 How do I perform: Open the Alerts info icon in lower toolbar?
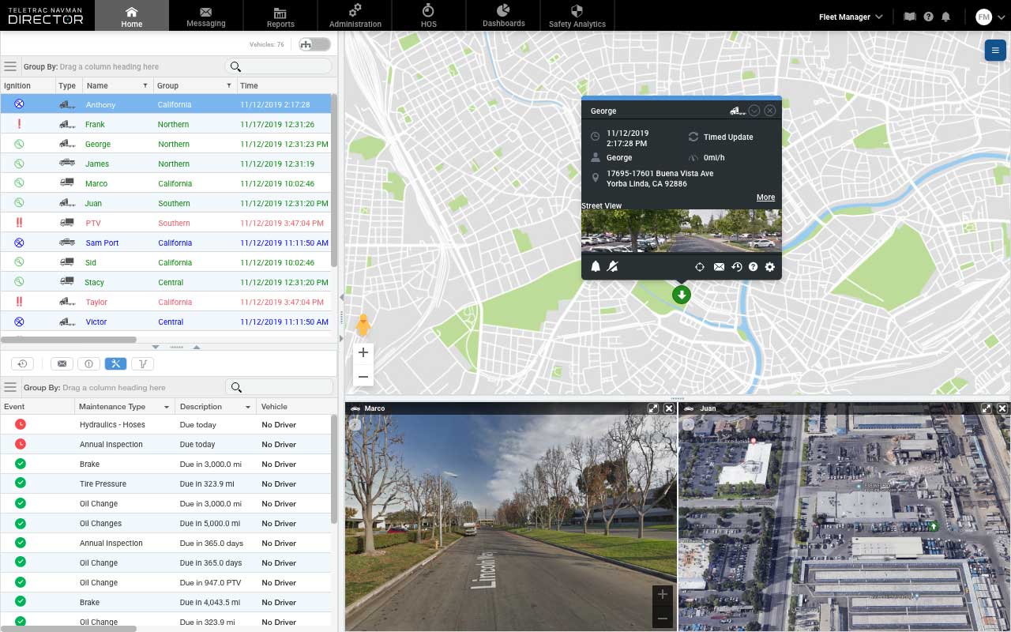tap(88, 363)
